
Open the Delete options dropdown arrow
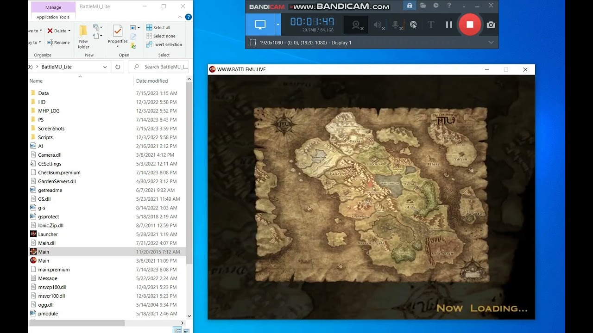coord(69,31)
